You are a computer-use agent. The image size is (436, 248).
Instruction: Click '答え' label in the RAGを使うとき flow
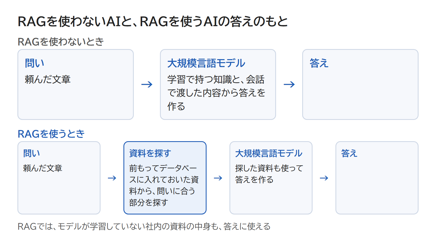coord(349,153)
